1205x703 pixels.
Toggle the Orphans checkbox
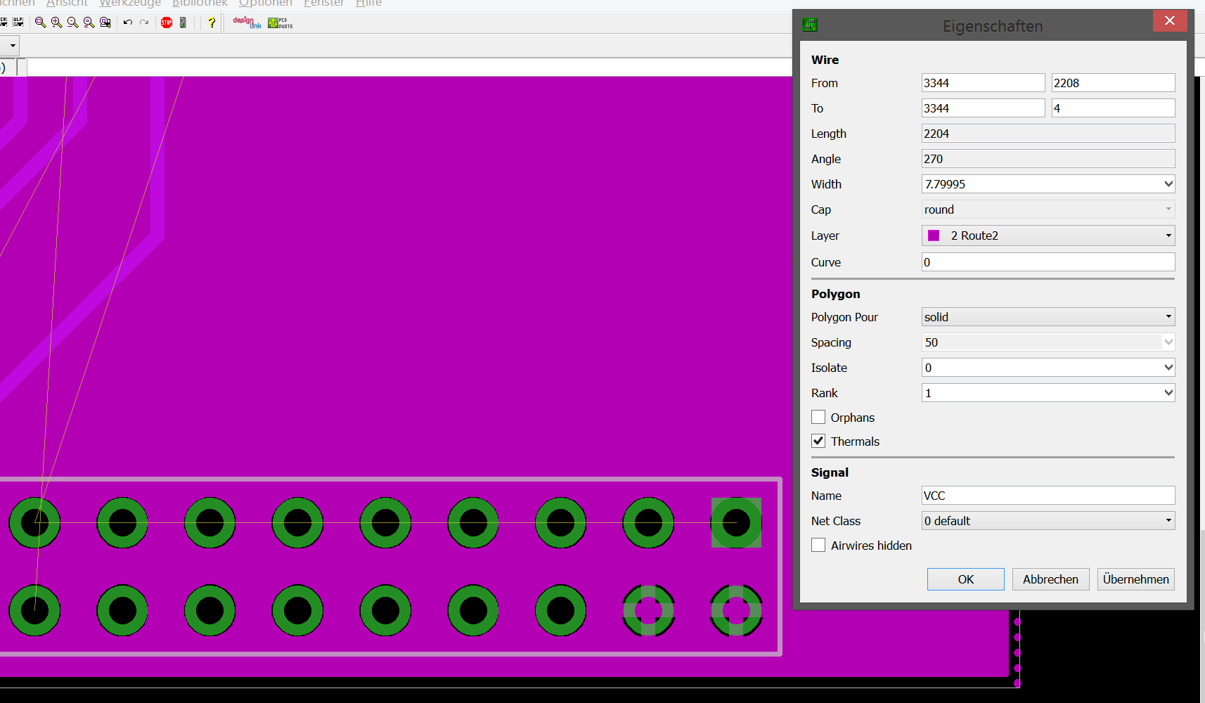click(818, 417)
